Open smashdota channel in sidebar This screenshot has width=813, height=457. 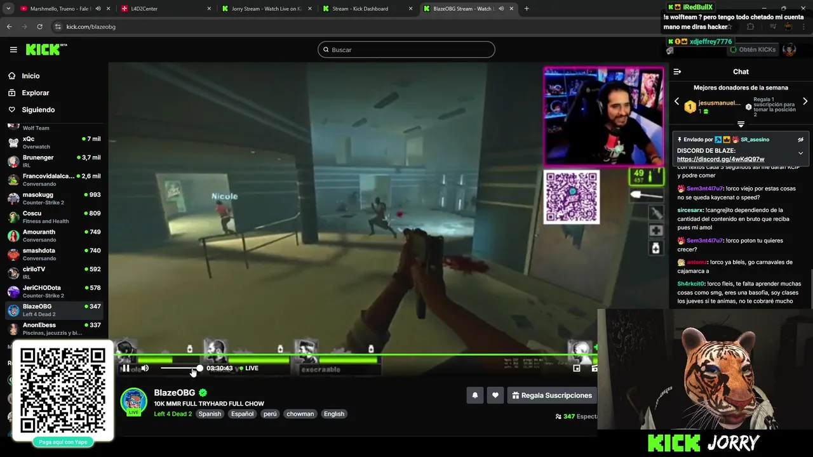point(54,254)
